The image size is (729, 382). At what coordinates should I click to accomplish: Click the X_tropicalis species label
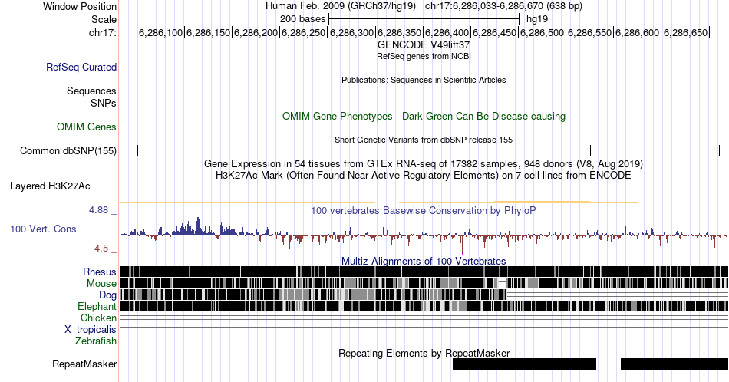point(91,329)
